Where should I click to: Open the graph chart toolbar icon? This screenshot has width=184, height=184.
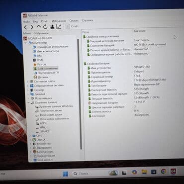[59, 26]
